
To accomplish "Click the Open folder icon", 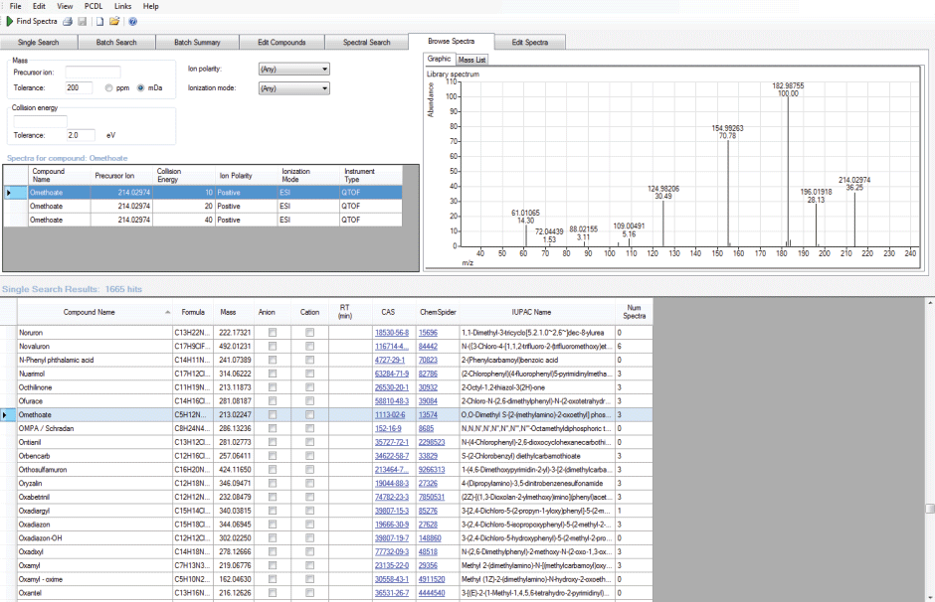I will (114, 21).
